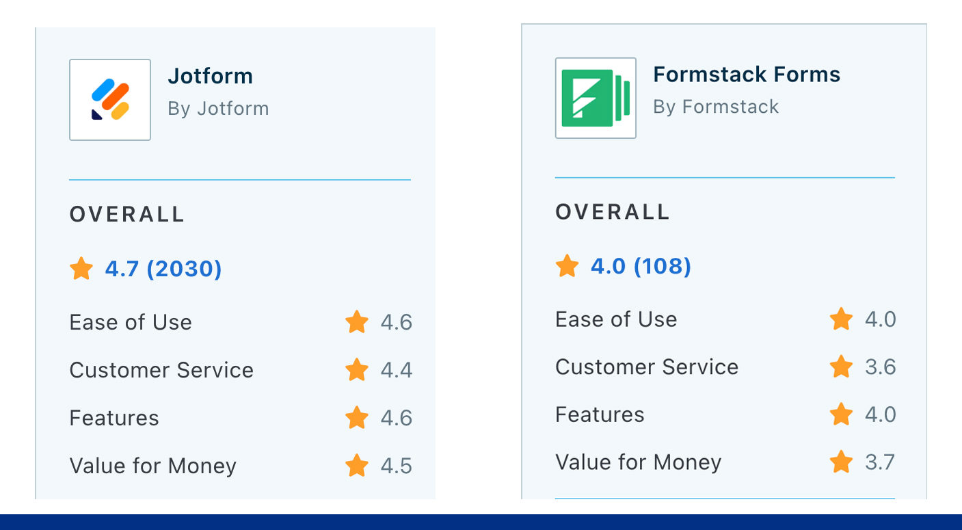The image size is (962, 530).
Task: Open Jotform's 4.7 (2030) reviews link
Action: pos(163,269)
